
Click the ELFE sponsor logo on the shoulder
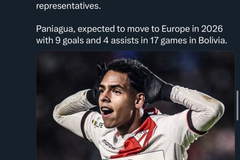click(98, 124)
